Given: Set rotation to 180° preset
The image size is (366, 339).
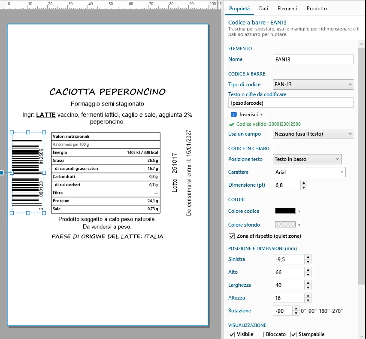Looking at the screenshot, I should point(324,311).
